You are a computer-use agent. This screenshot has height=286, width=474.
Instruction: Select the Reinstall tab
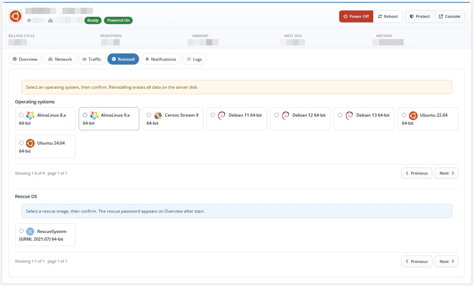123,59
